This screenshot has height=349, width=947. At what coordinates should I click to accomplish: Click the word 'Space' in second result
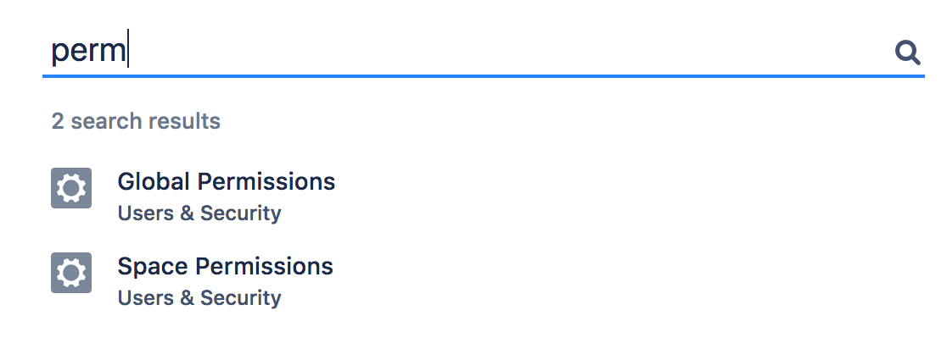(x=153, y=267)
